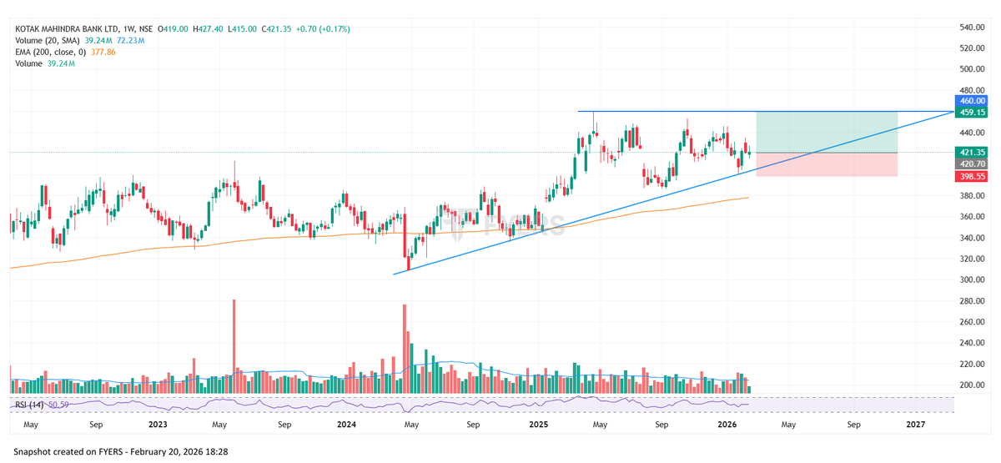Click the 380.00 price axis label
Screen dimensions: 1001x463
coord(973,196)
